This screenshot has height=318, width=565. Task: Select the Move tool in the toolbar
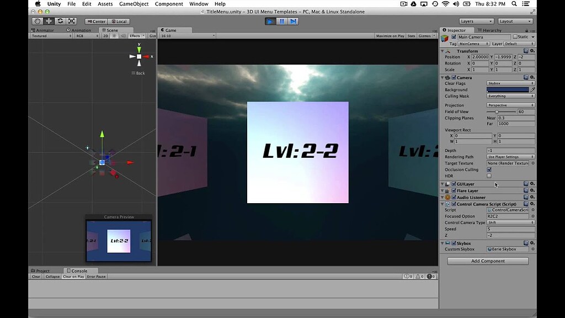(49, 21)
